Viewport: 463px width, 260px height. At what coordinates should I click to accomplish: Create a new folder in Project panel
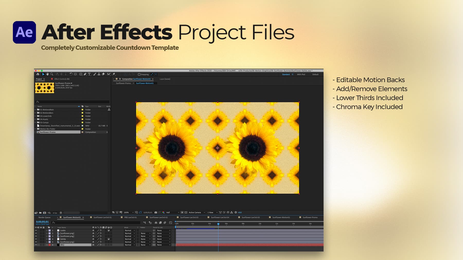click(x=40, y=213)
